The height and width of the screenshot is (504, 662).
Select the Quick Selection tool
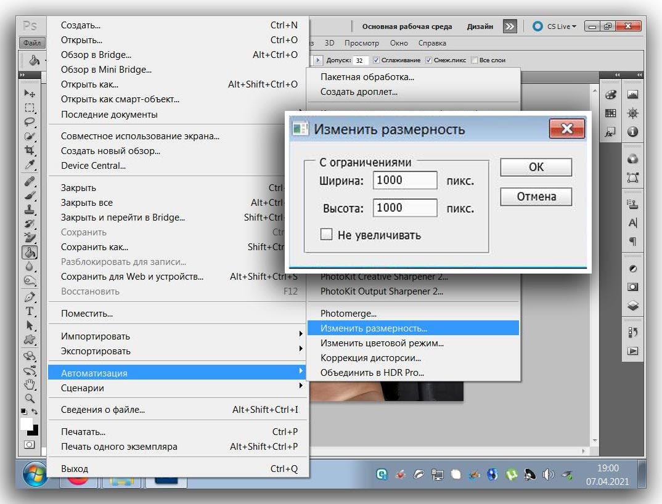click(x=29, y=136)
